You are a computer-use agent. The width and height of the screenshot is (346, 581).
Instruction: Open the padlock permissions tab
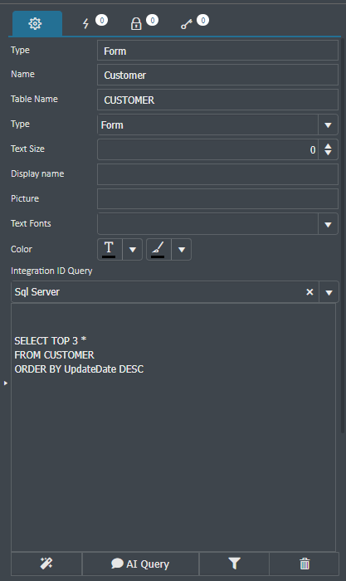tap(136, 24)
